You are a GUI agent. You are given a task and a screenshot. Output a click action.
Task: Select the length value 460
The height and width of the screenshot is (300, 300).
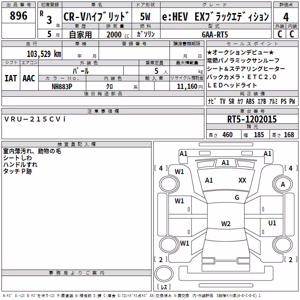click(228, 135)
